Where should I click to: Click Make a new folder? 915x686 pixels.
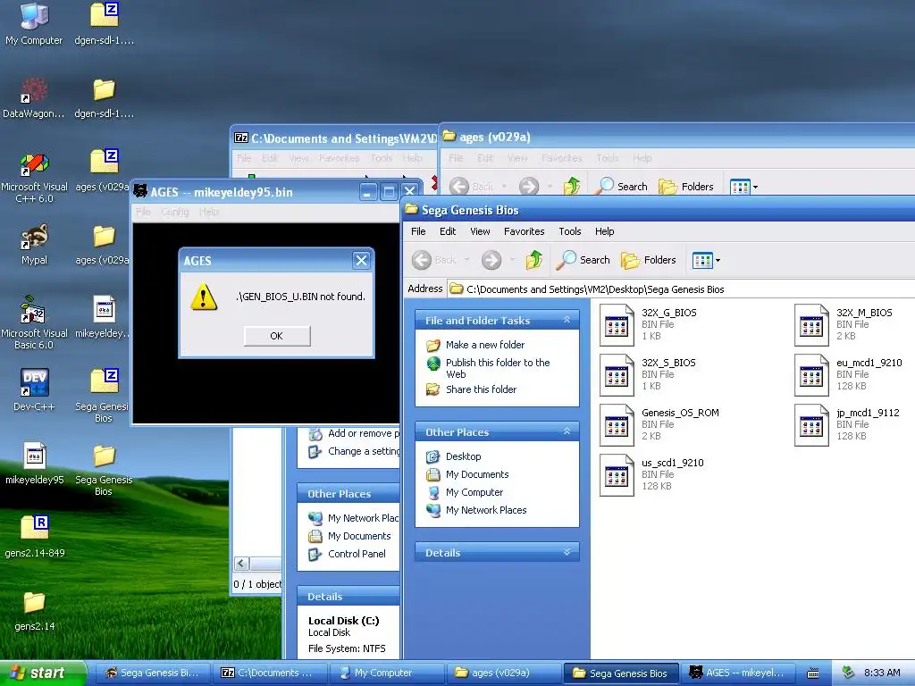(485, 345)
